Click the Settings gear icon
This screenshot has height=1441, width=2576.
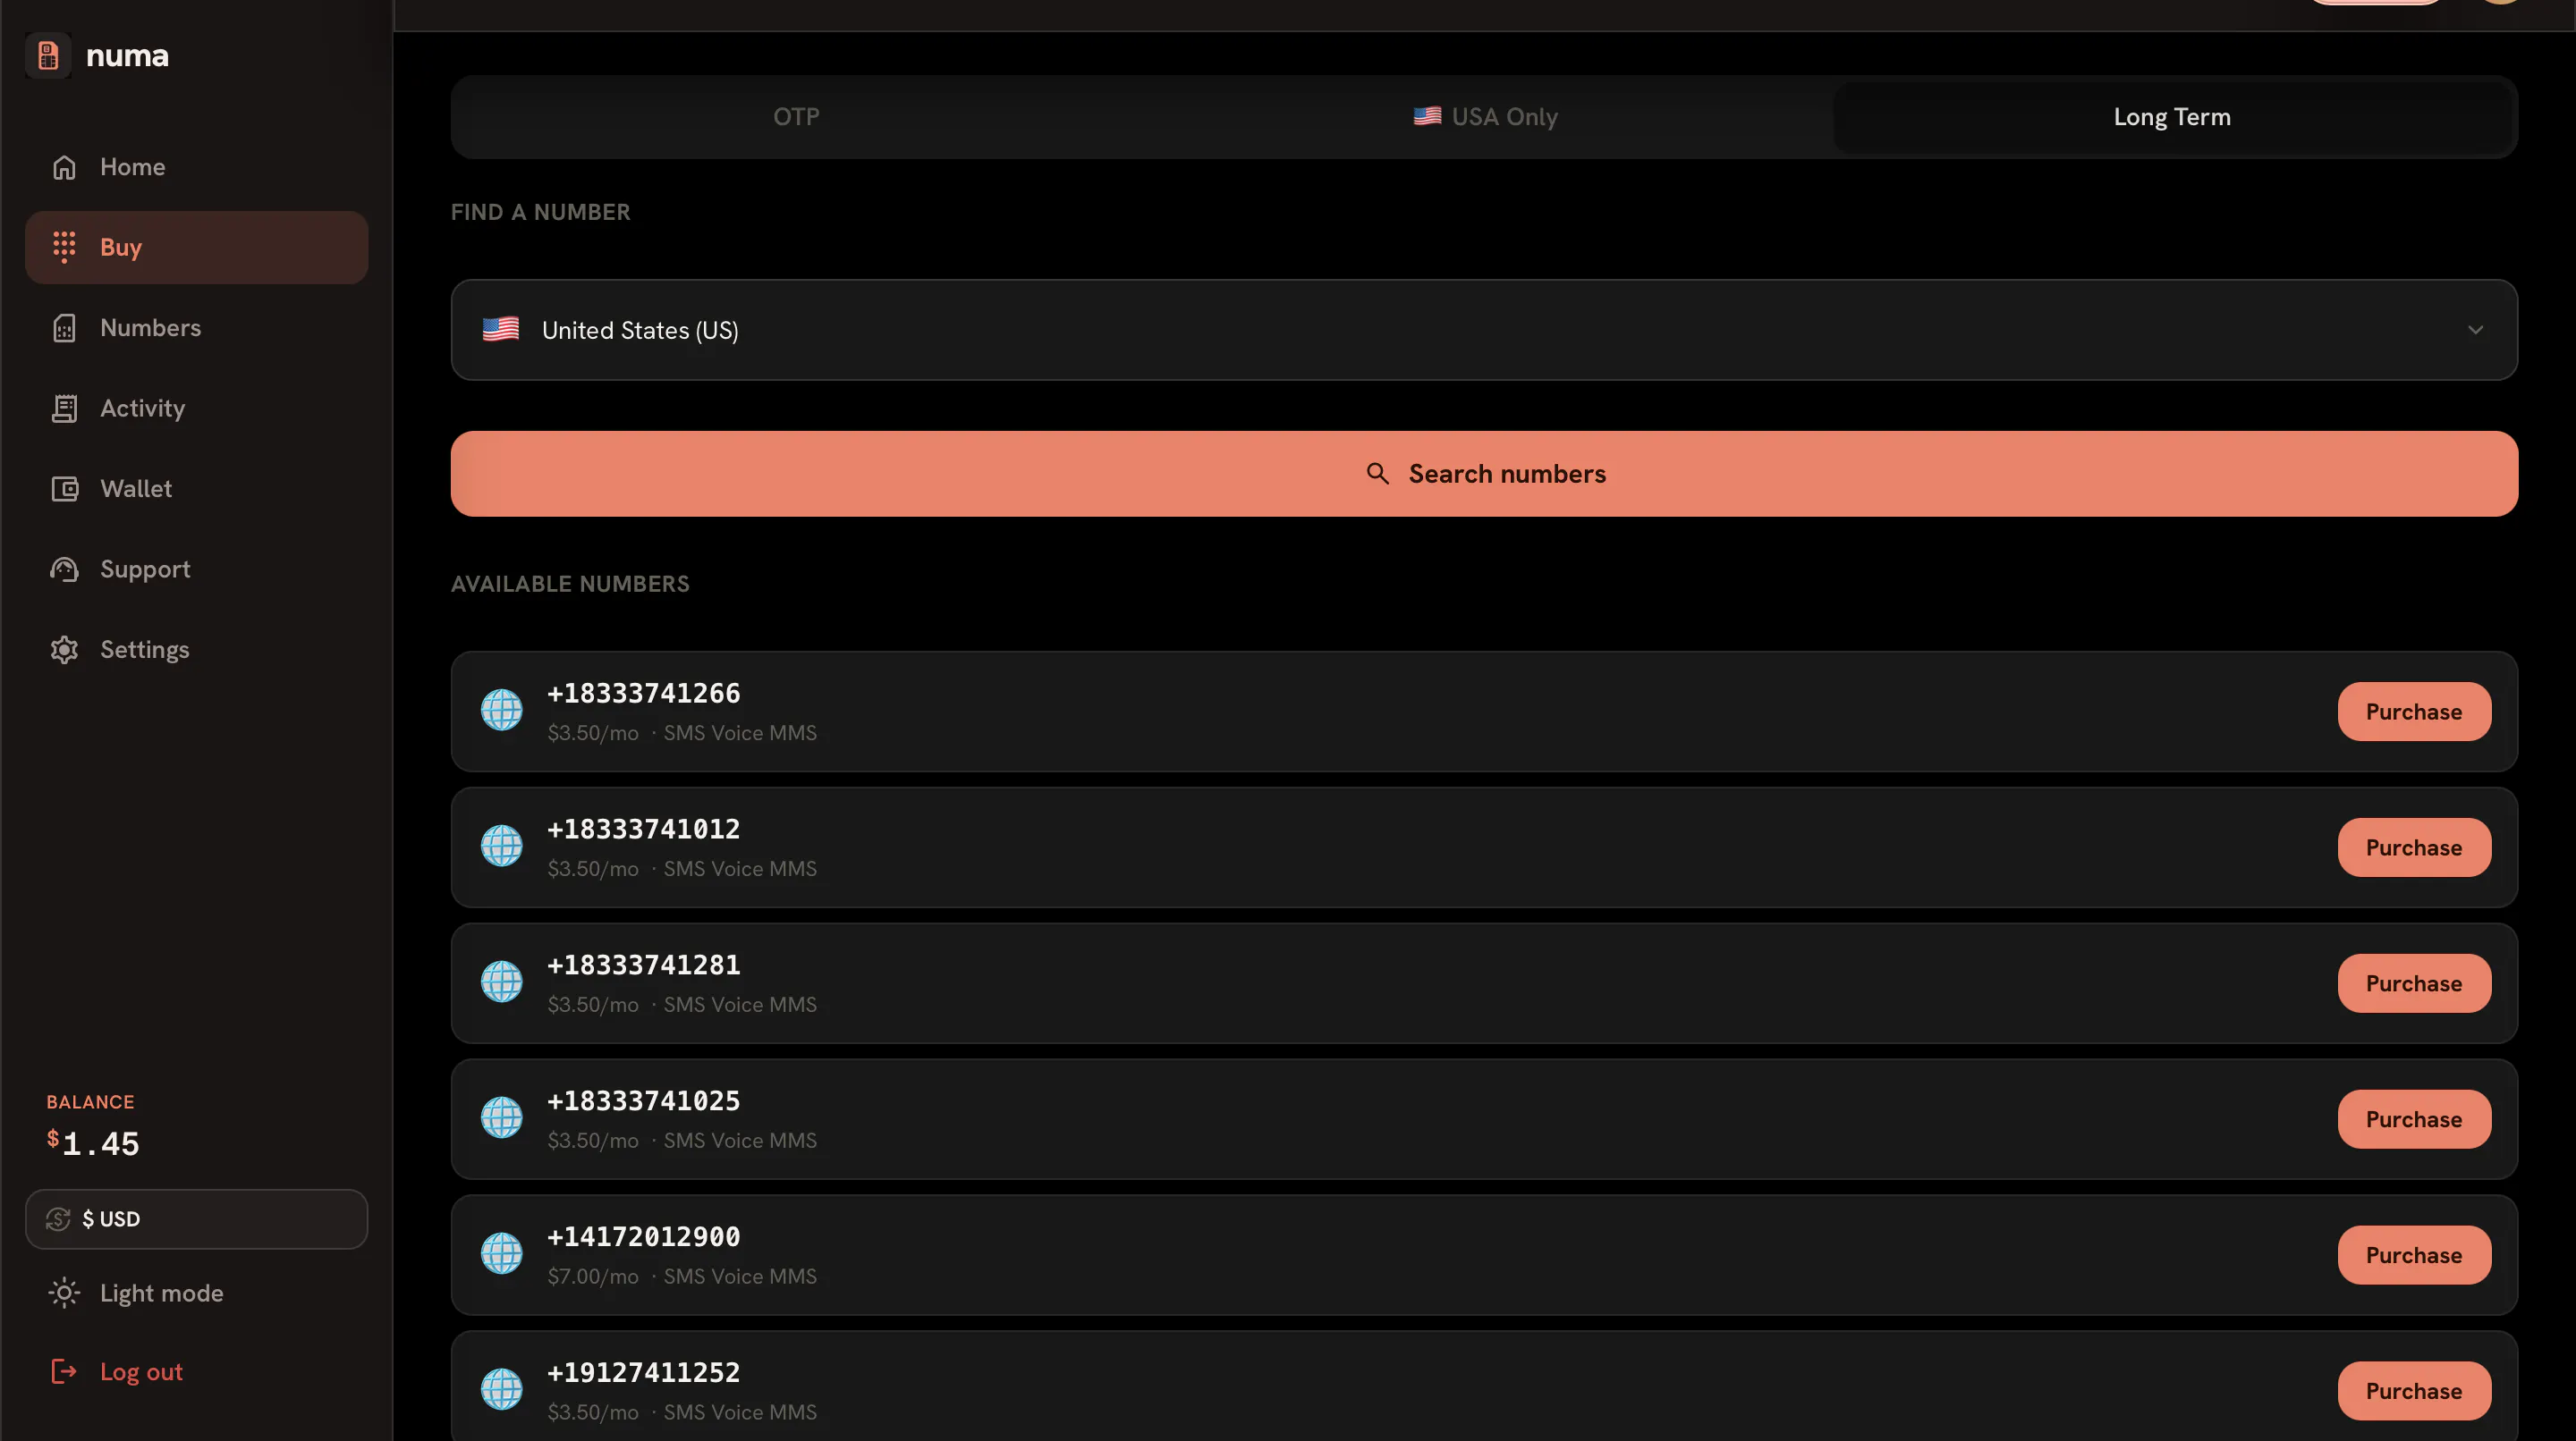64,650
